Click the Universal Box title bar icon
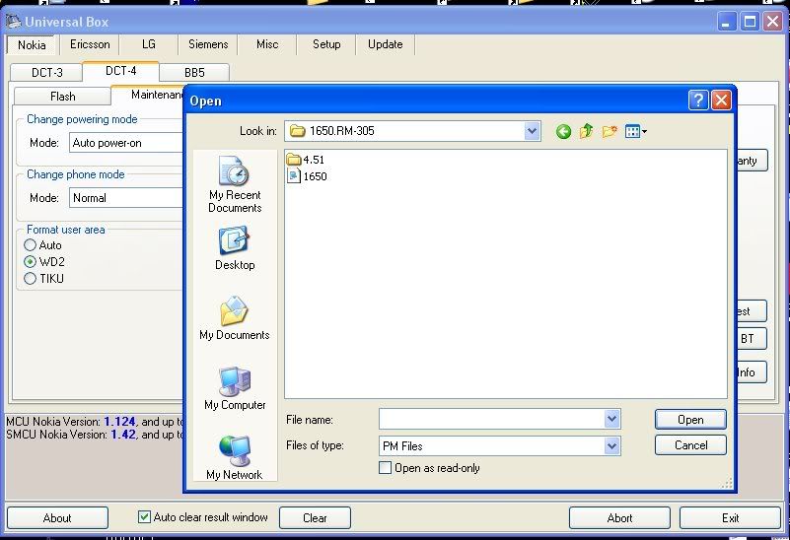Viewport: 790px width, 540px height. pyautogui.click(x=13, y=22)
